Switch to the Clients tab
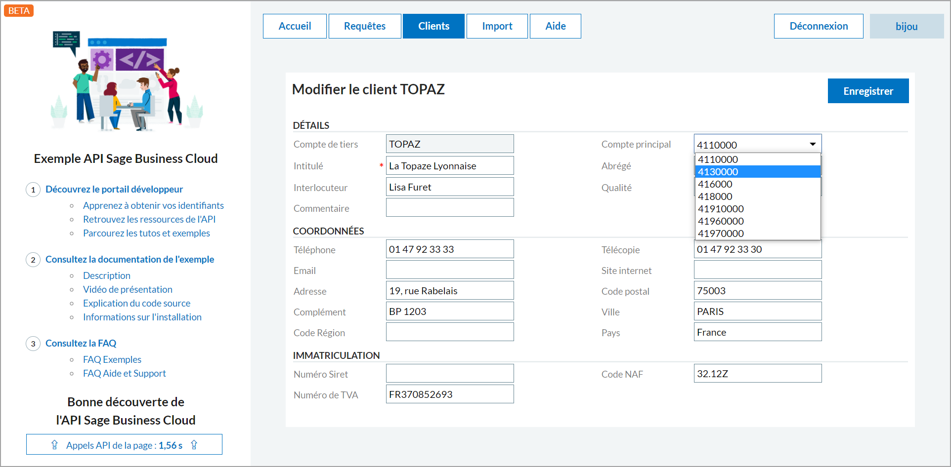This screenshot has height=467, width=951. [433, 26]
